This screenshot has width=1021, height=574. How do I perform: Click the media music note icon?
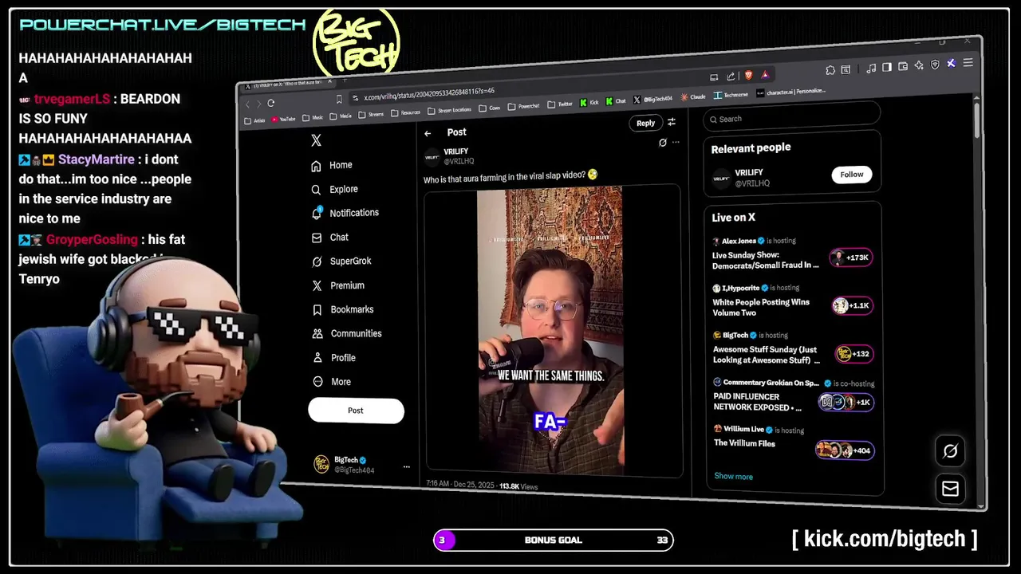click(x=871, y=69)
